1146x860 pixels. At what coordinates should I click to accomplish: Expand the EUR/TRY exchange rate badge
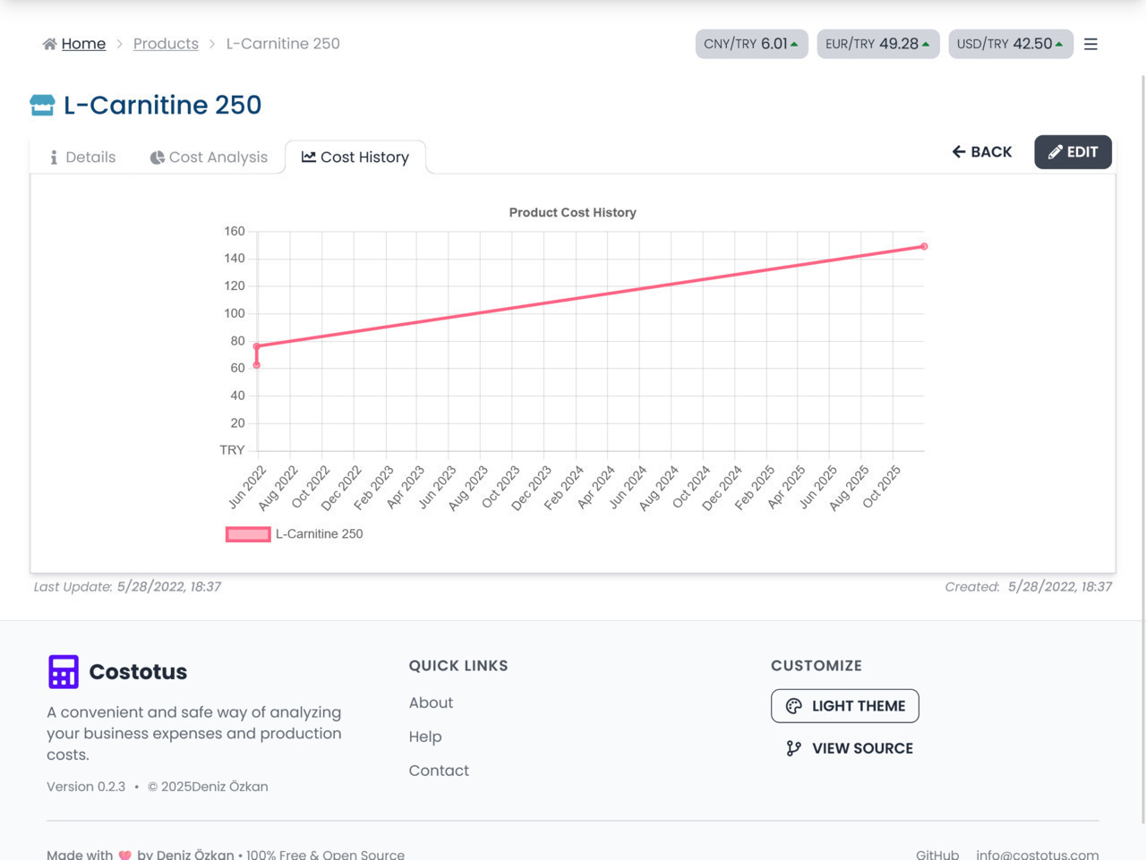coord(877,44)
